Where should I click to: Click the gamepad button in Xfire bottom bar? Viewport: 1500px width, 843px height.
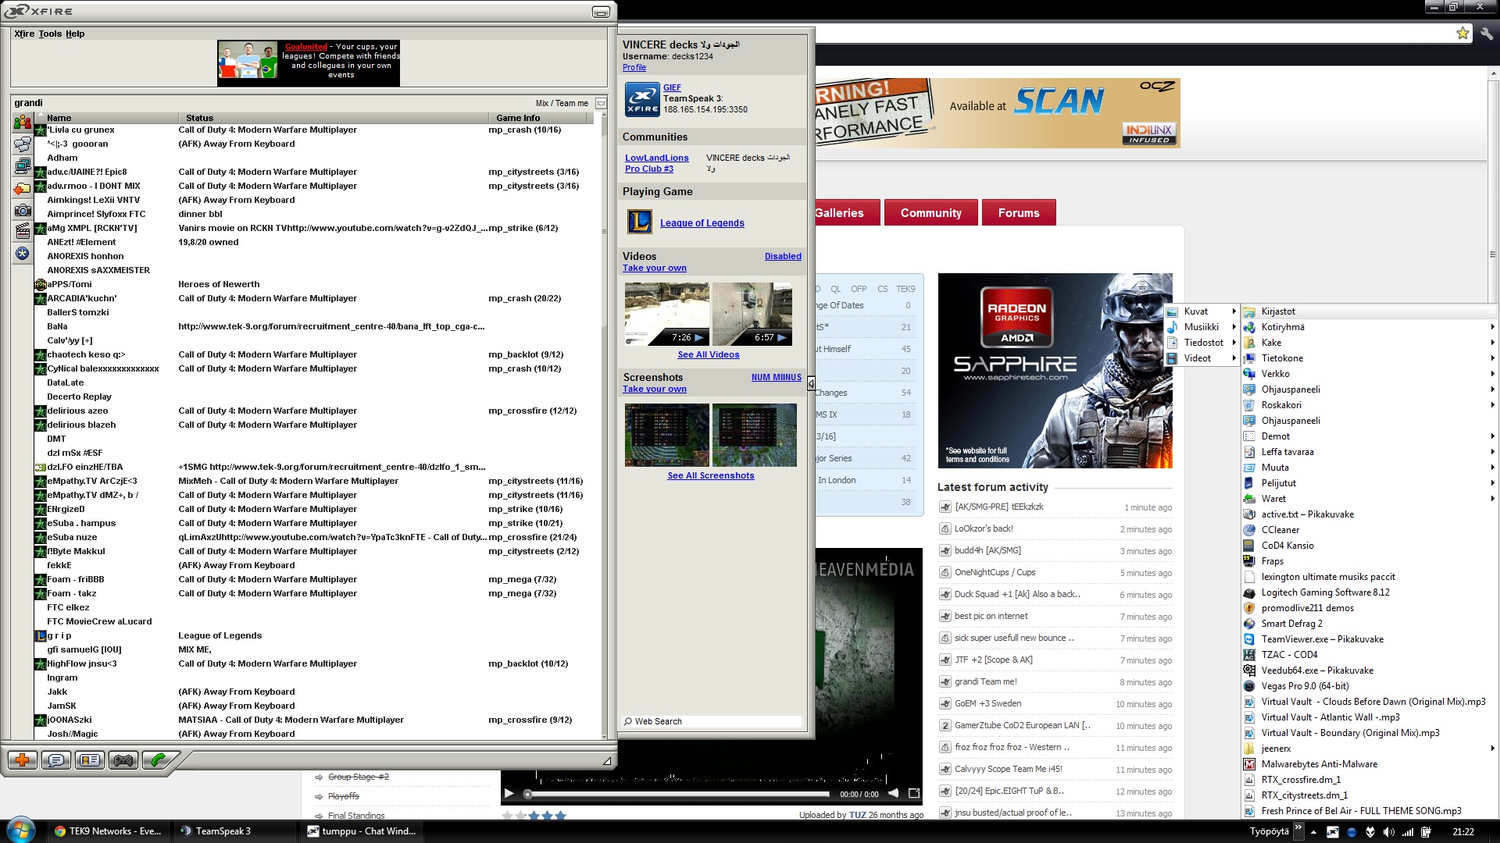[x=123, y=760]
